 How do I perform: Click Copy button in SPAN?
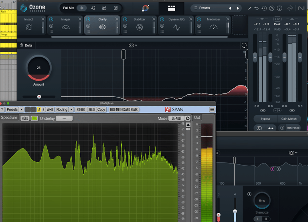(x=101, y=110)
